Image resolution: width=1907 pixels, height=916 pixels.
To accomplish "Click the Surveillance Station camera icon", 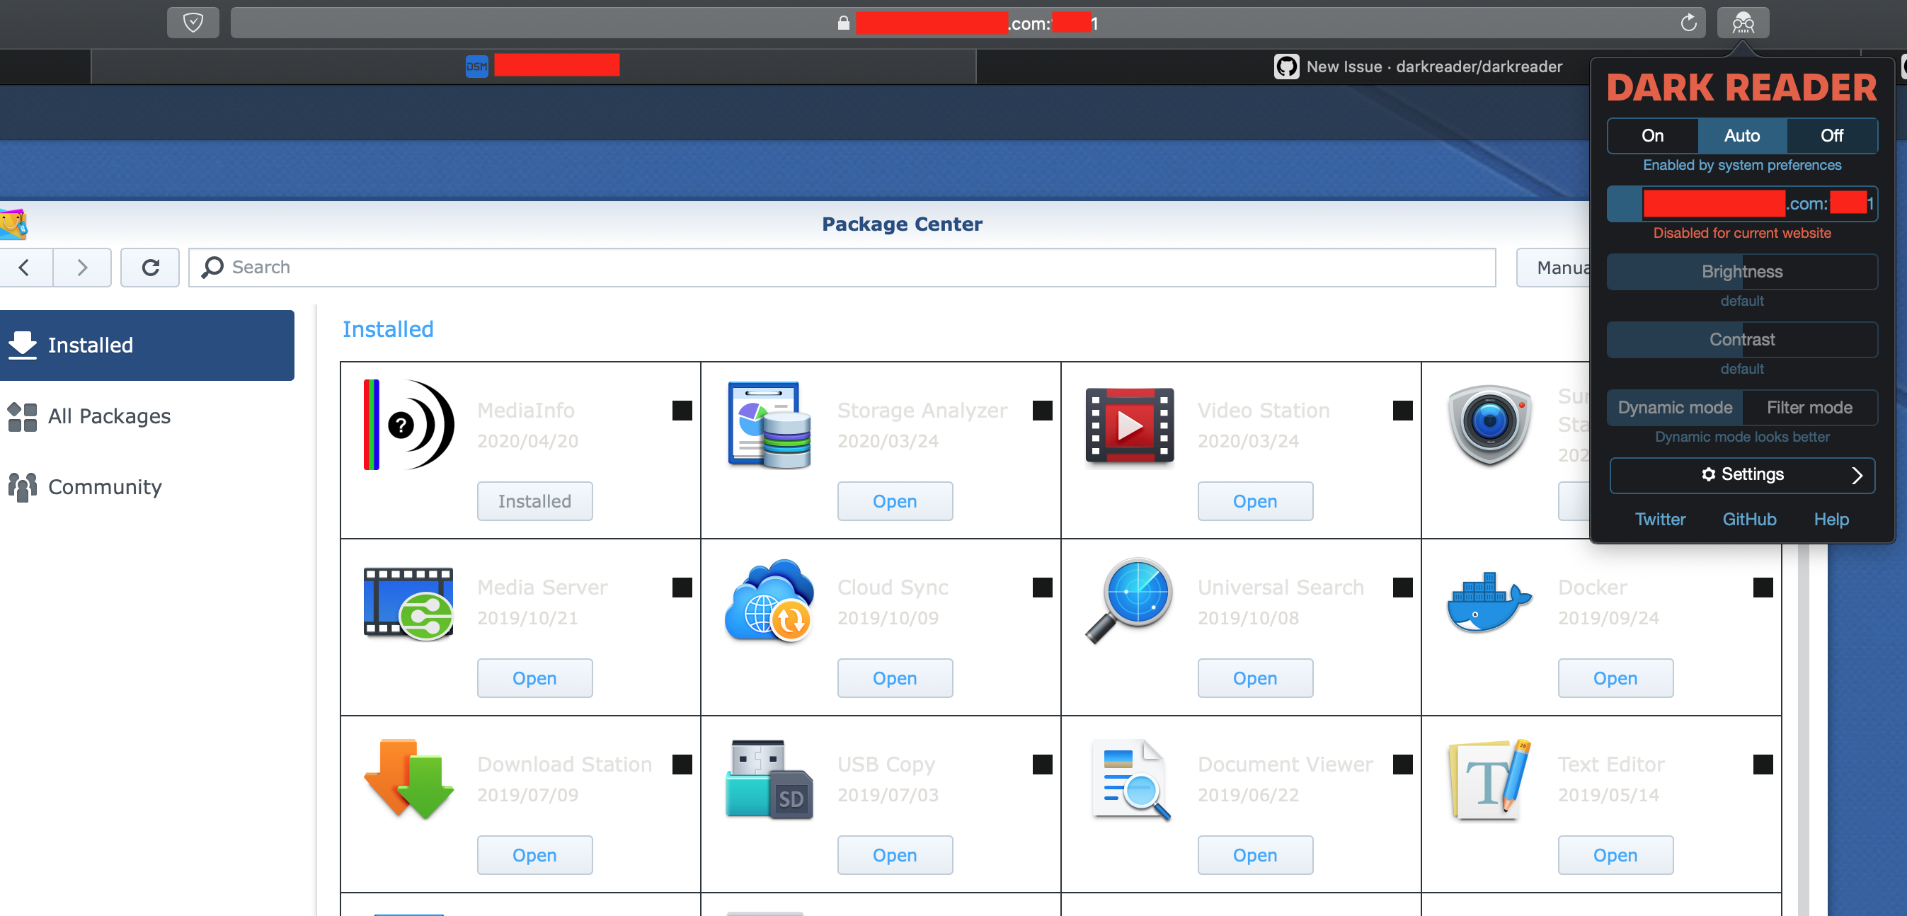I will click(1489, 424).
